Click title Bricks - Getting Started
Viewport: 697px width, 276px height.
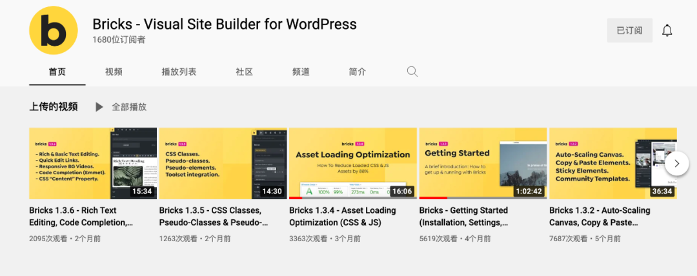[x=464, y=216]
